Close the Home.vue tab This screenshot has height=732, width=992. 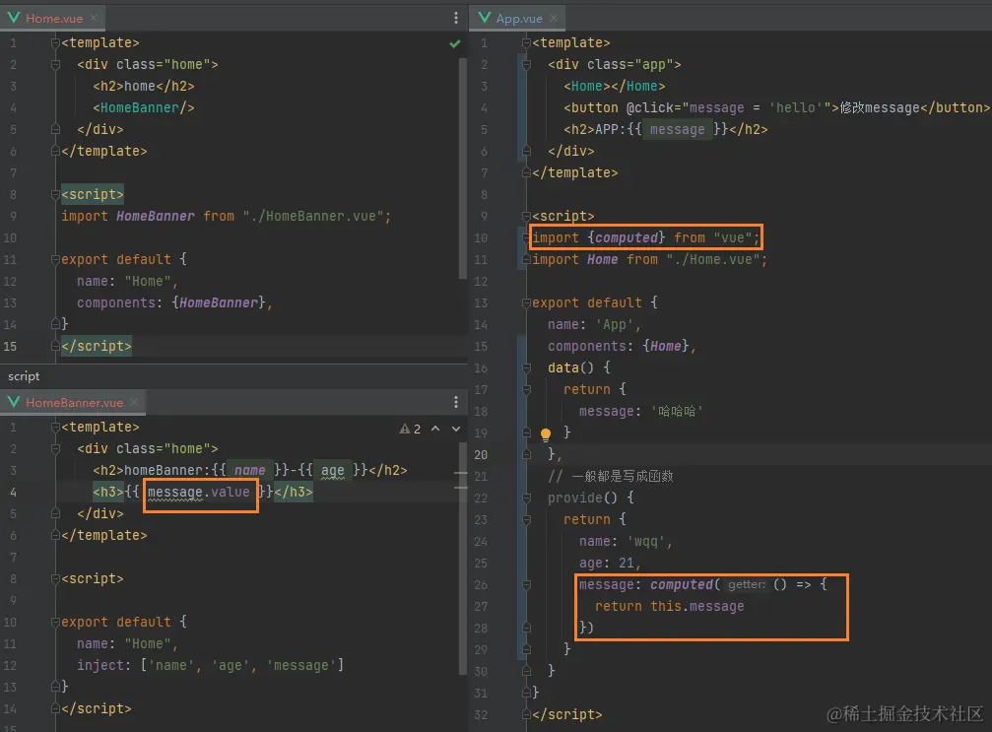click(95, 18)
